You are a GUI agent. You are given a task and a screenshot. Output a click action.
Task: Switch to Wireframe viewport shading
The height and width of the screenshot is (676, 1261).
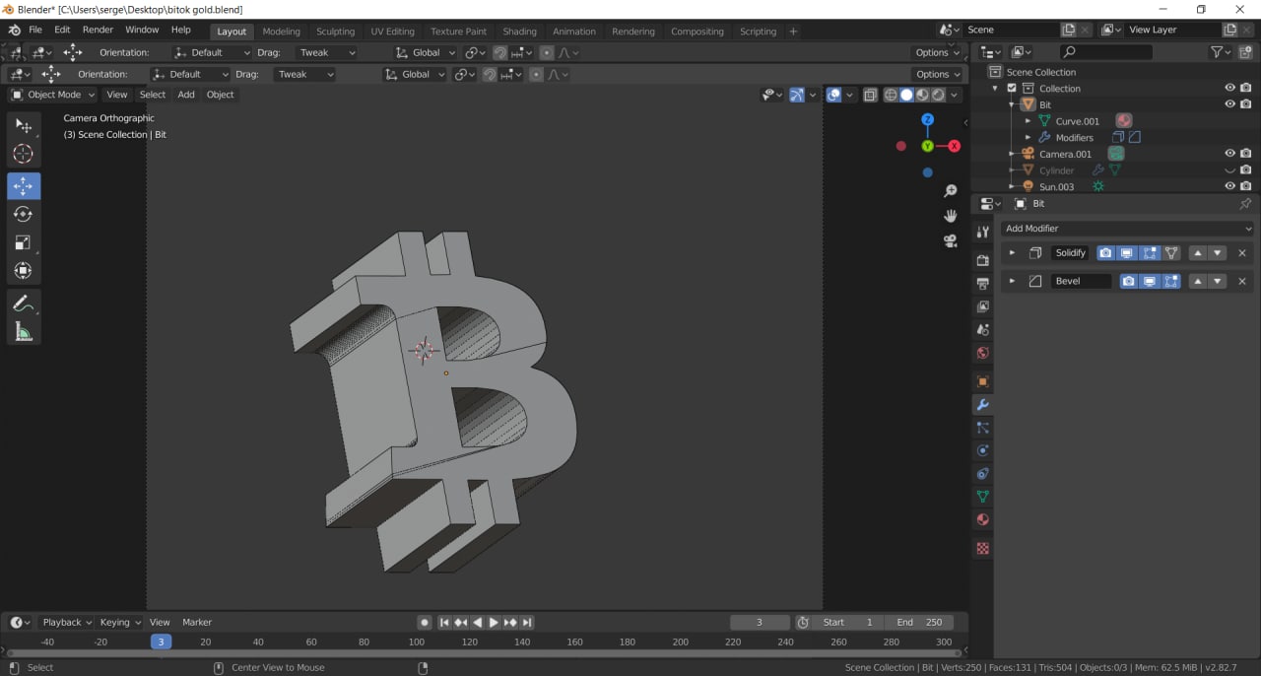tap(891, 95)
